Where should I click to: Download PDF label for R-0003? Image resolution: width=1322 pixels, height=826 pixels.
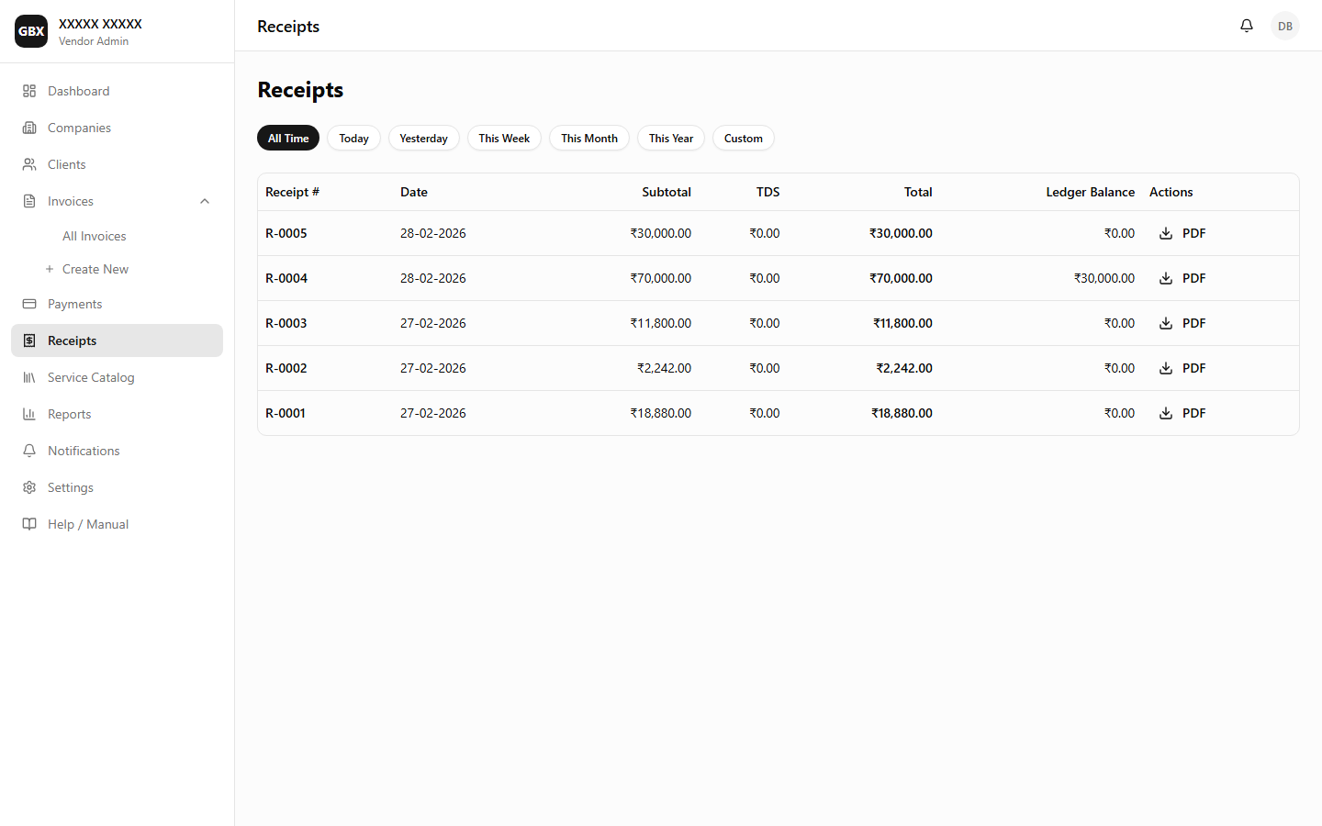(x=1193, y=323)
